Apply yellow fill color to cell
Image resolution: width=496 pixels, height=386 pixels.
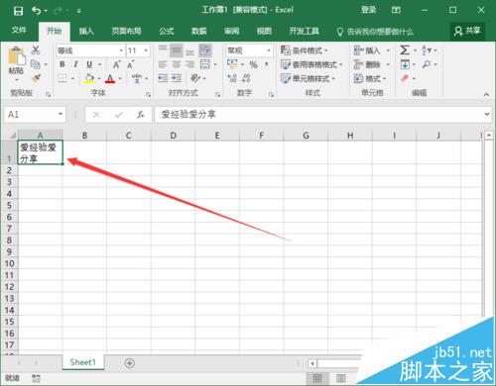pyautogui.click(x=88, y=78)
